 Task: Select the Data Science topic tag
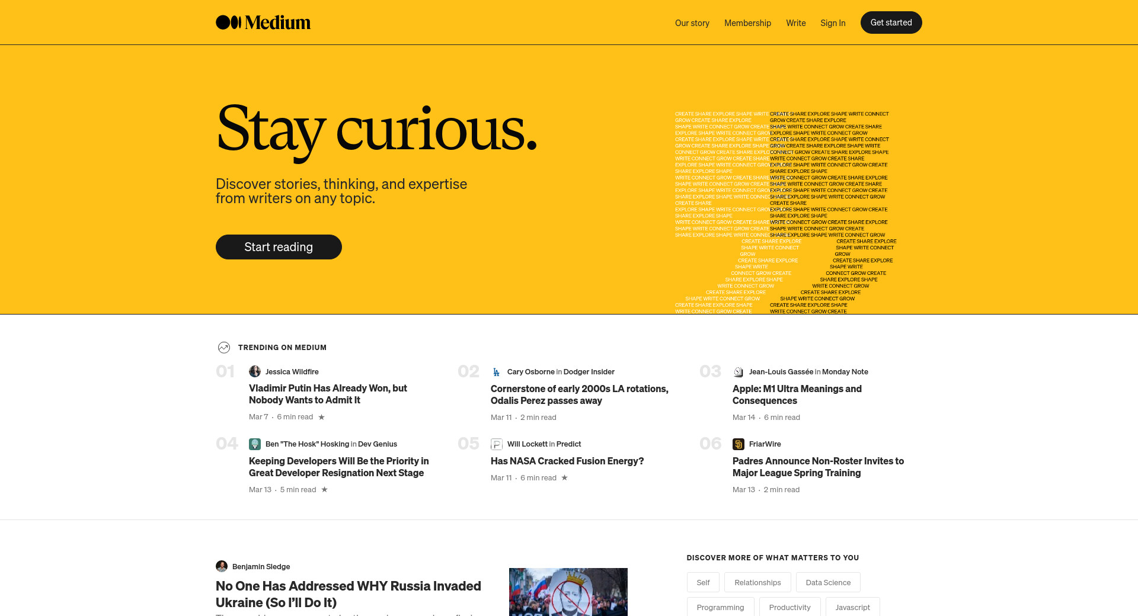click(828, 582)
